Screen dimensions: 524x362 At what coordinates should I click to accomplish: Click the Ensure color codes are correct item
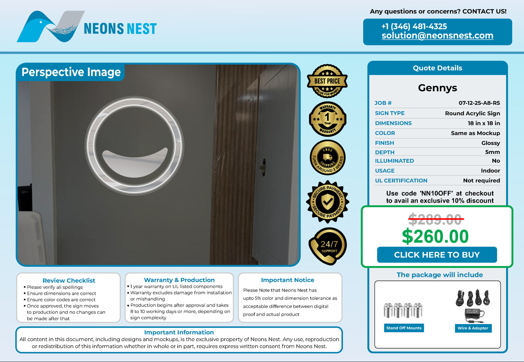tap(61, 300)
